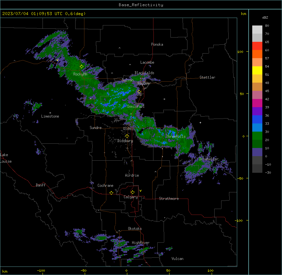The image size is (282, 275).
Task: Click the Okotoks label
Action: 135,229
